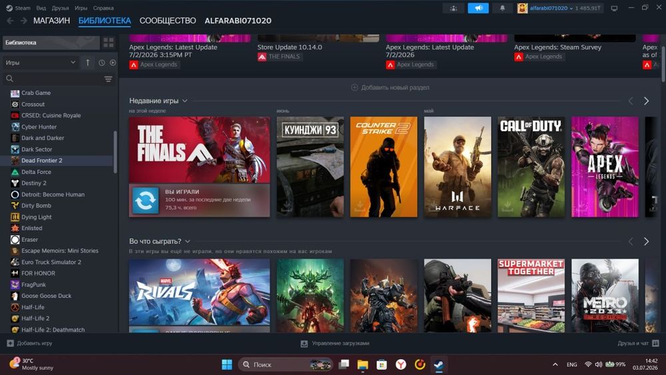The width and height of the screenshot is (666, 375).
Task: Show ready-to-play filter icon
Action: point(113,63)
